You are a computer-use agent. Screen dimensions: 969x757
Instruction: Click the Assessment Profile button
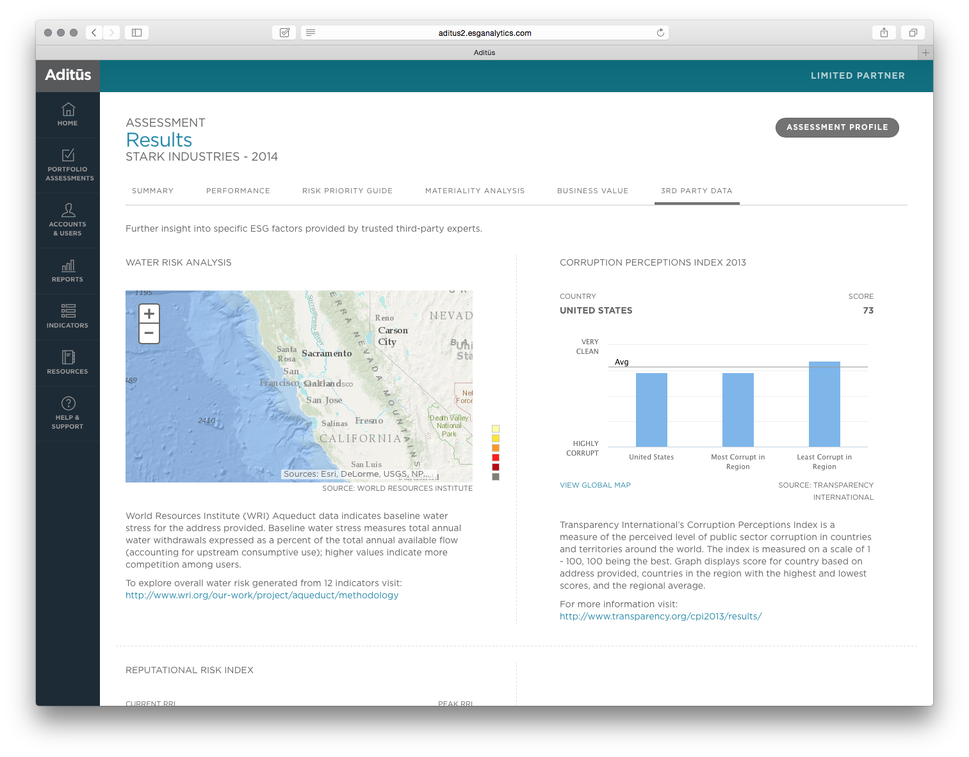[837, 127]
